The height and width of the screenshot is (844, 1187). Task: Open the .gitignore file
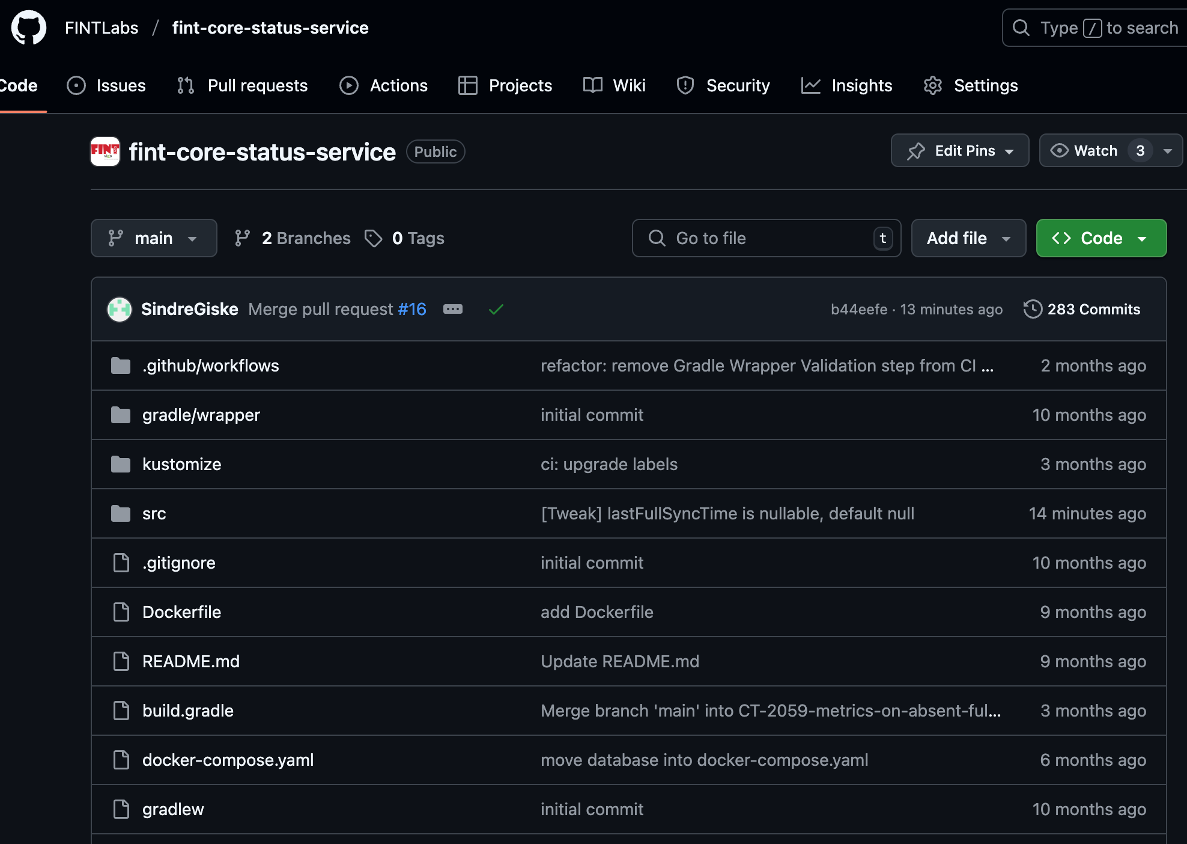[x=178, y=563]
